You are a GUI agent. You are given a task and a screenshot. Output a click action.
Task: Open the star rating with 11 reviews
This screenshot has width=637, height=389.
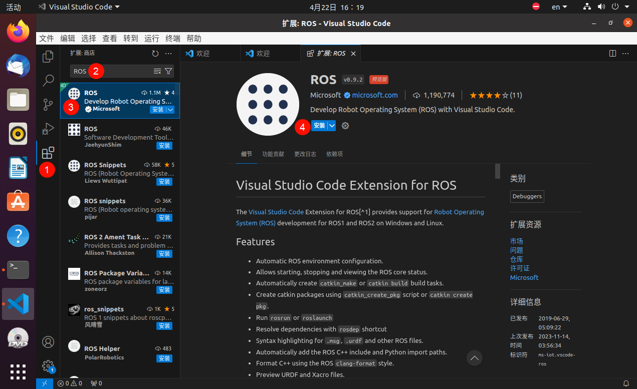pyautogui.click(x=496, y=95)
